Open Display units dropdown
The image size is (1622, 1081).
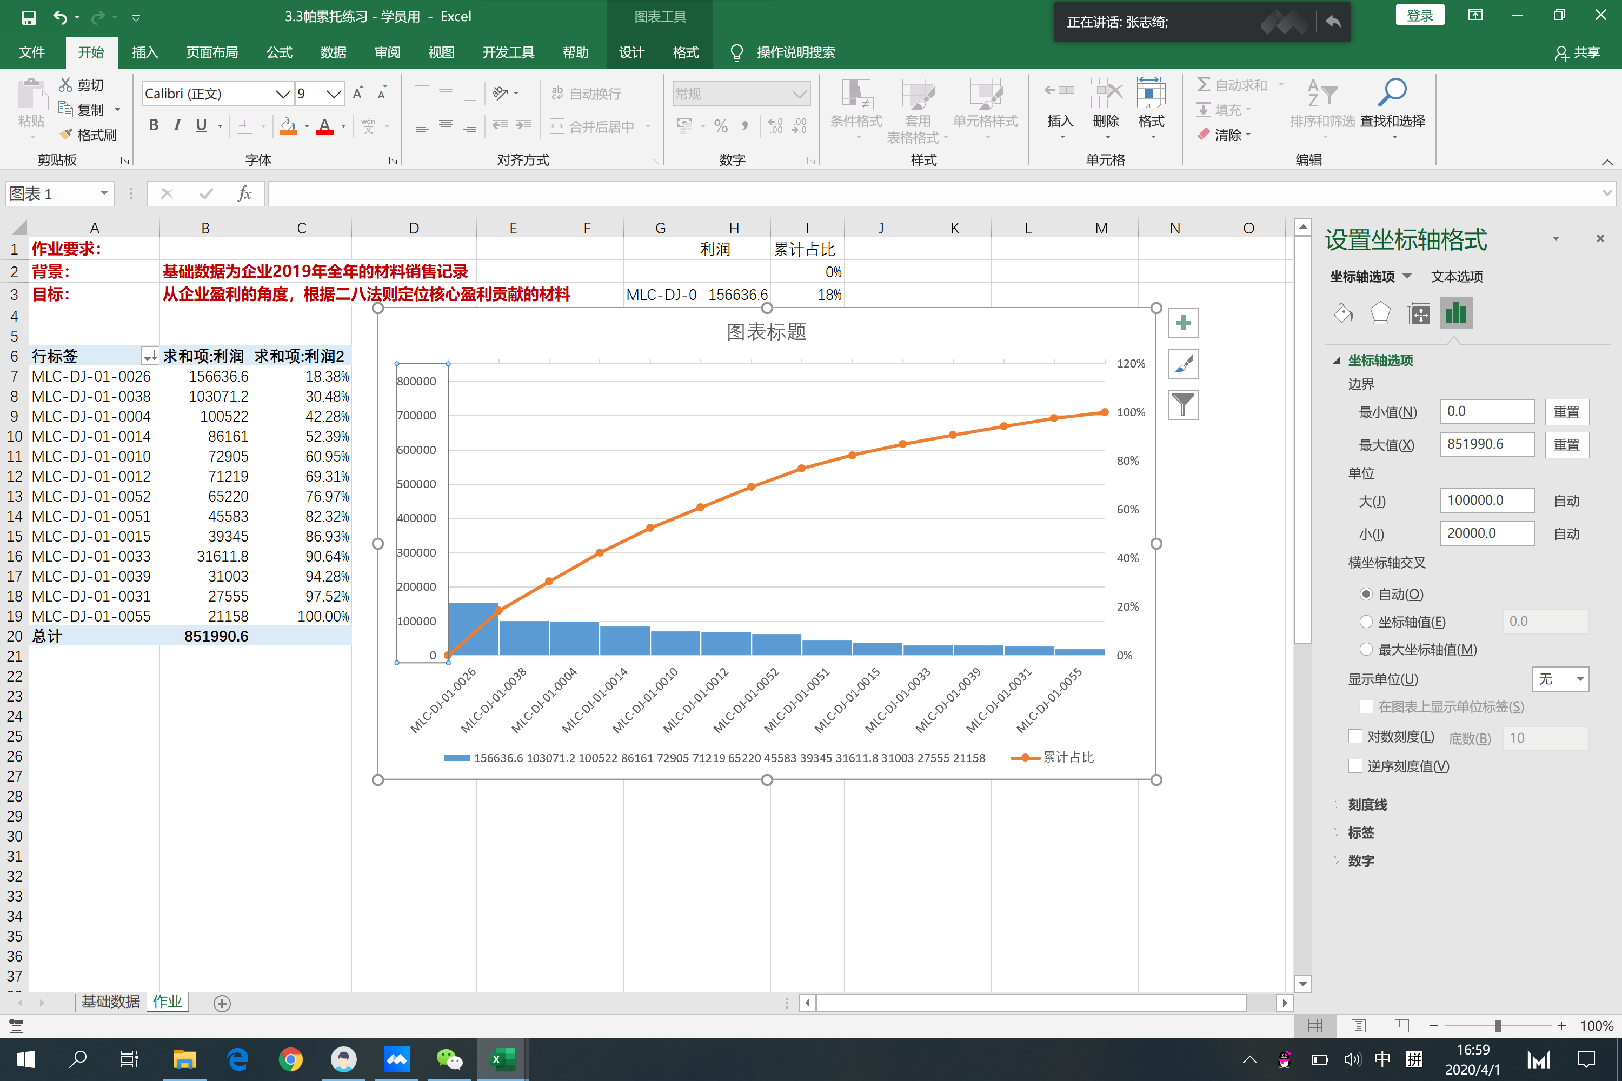pos(1560,679)
